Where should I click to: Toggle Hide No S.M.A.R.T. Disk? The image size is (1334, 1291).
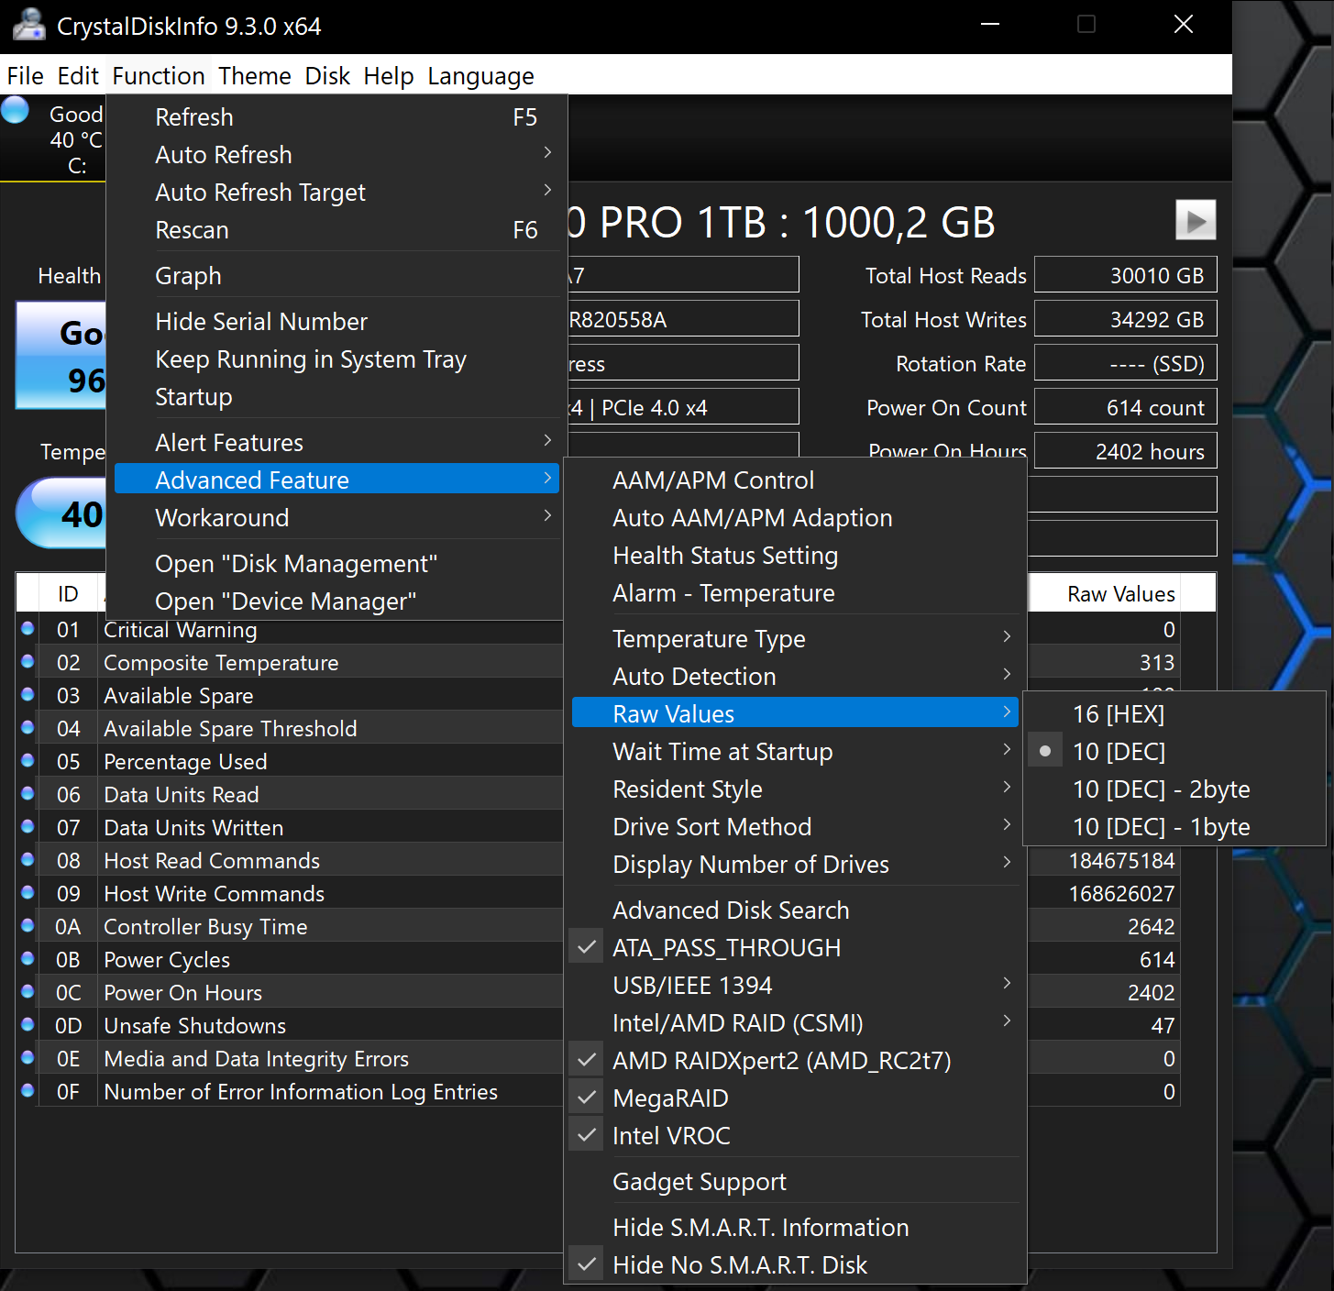[795, 1264]
